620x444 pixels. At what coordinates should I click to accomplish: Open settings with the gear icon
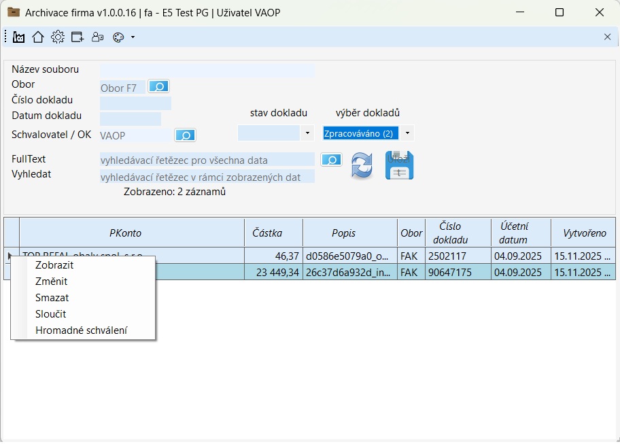tap(58, 37)
